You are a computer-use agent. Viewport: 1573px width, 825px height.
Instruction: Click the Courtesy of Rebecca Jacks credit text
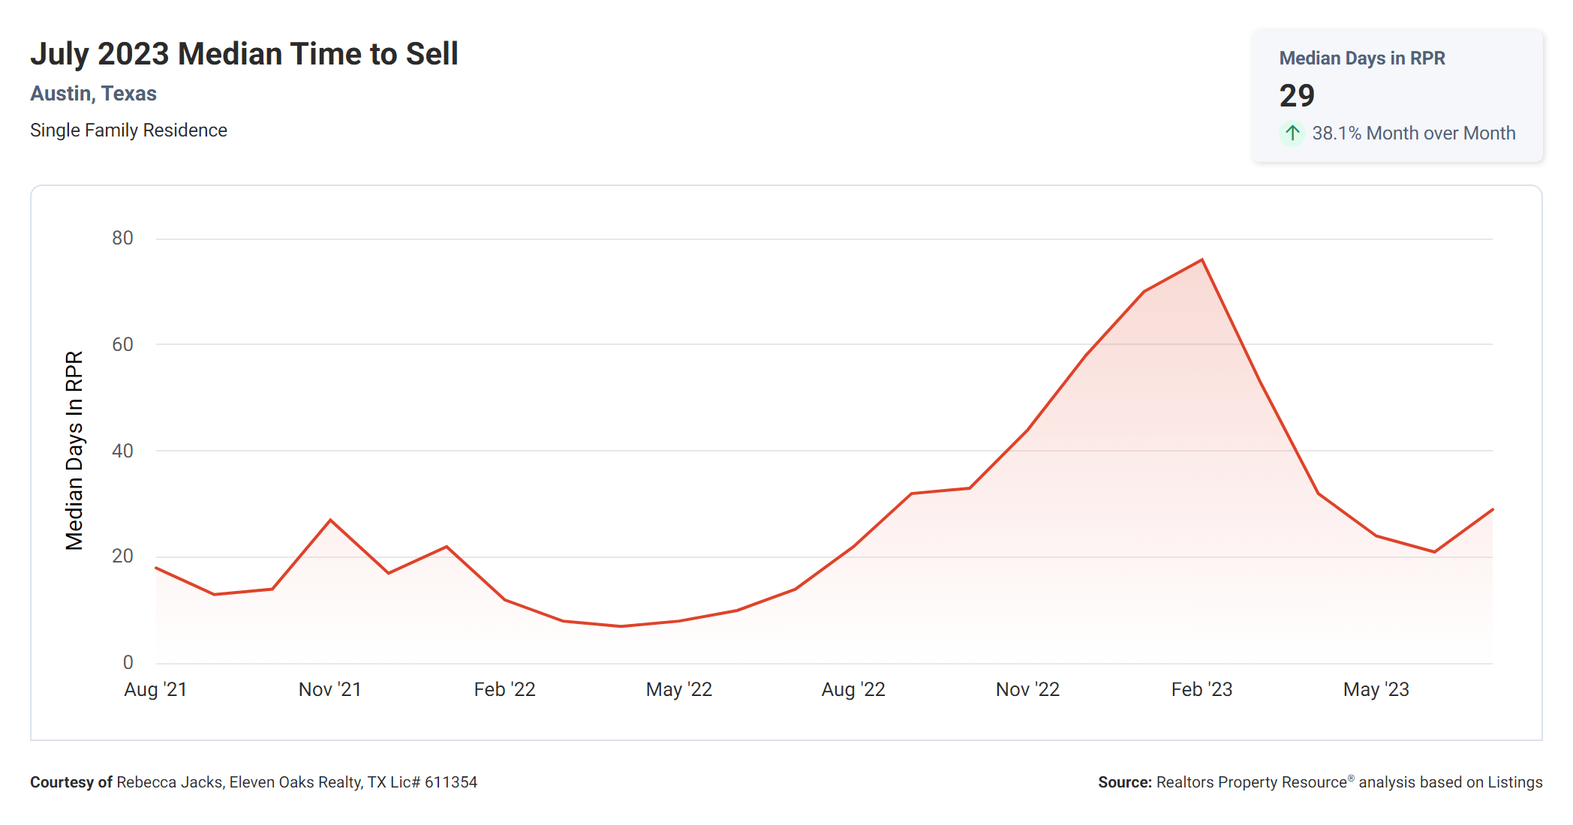254,782
